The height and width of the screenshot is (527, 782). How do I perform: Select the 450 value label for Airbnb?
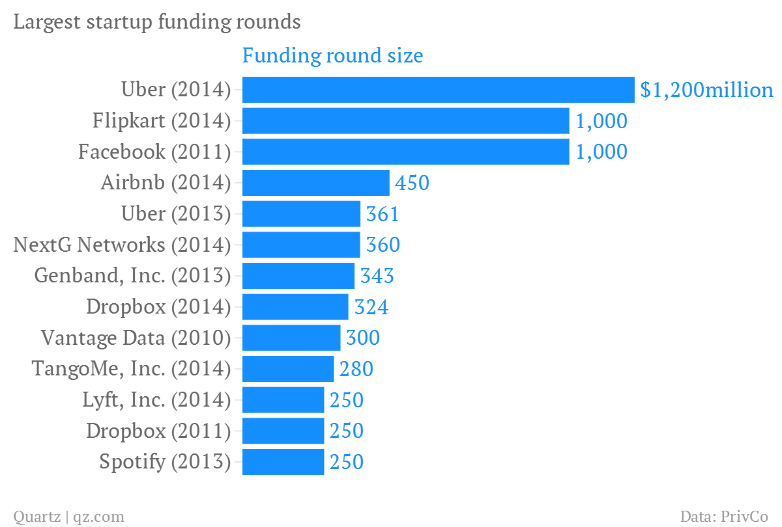pos(412,183)
